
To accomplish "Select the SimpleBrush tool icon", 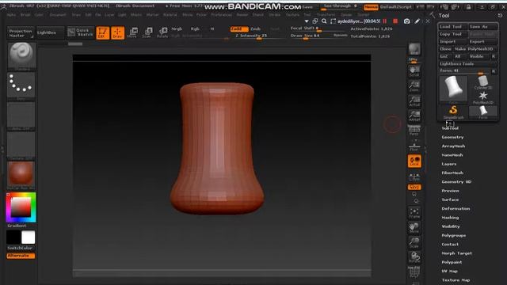I will (x=453, y=112).
